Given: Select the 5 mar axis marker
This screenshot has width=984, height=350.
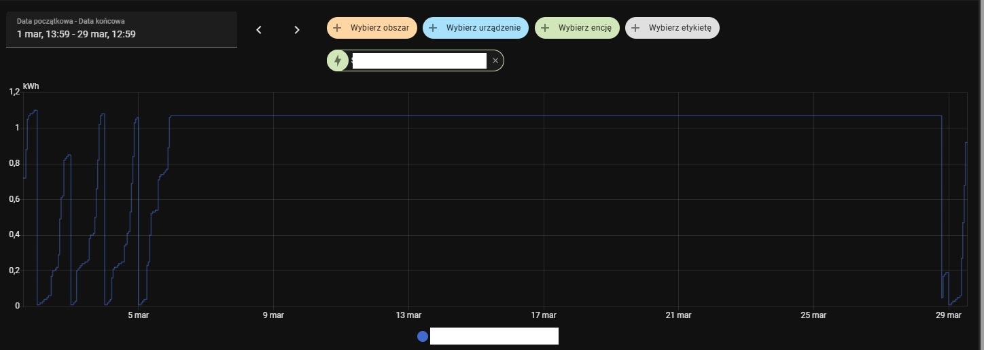Looking at the screenshot, I should (138, 315).
